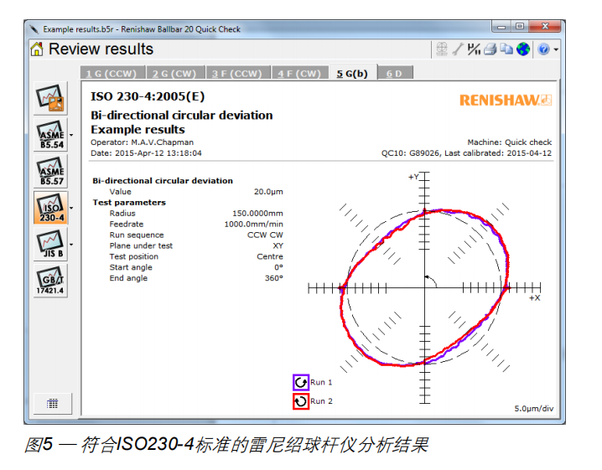The width and height of the screenshot is (602, 470).
Task: Click the Plane under test label
Action: [141, 245]
